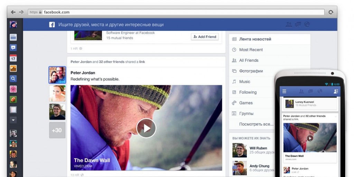Expand the +30 more friends tile
The width and height of the screenshot is (354, 177).
coord(57,130)
